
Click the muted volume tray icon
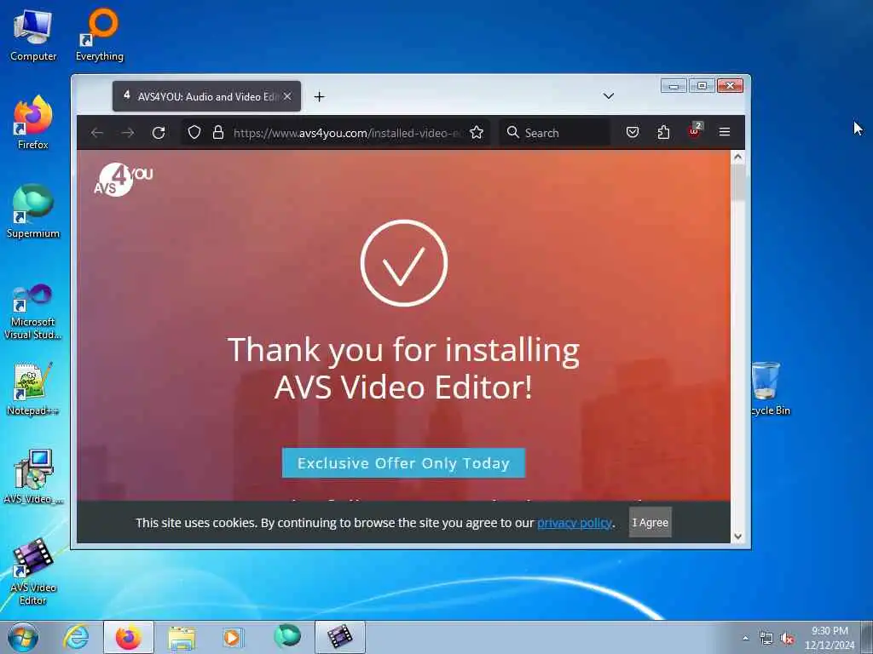coord(787,639)
